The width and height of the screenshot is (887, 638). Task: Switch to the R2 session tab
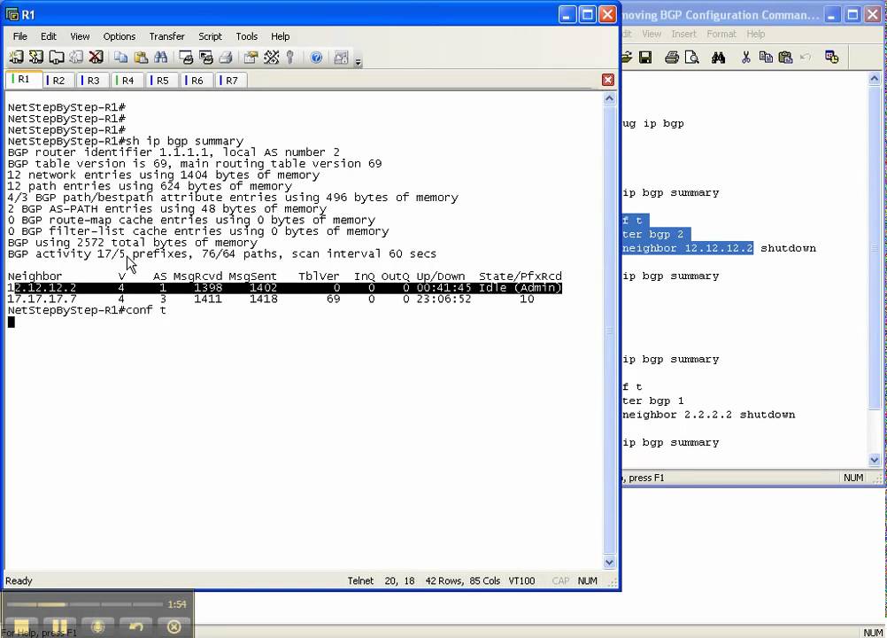click(x=58, y=81)
